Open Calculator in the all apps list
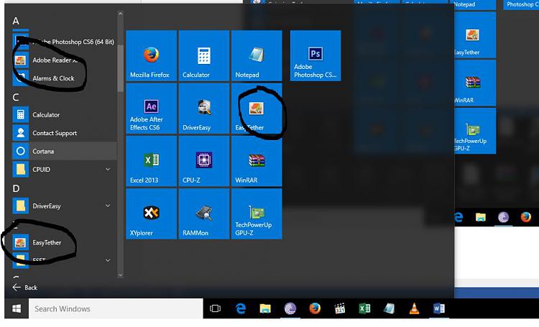Screen dimensions: 539x327 click(64, 115)
